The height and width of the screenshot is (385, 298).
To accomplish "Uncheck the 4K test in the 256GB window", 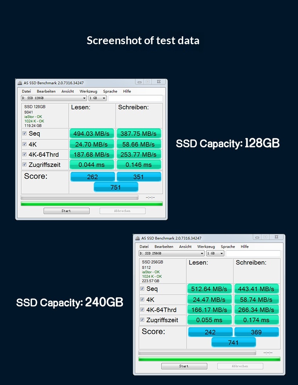I will [142, 299].
